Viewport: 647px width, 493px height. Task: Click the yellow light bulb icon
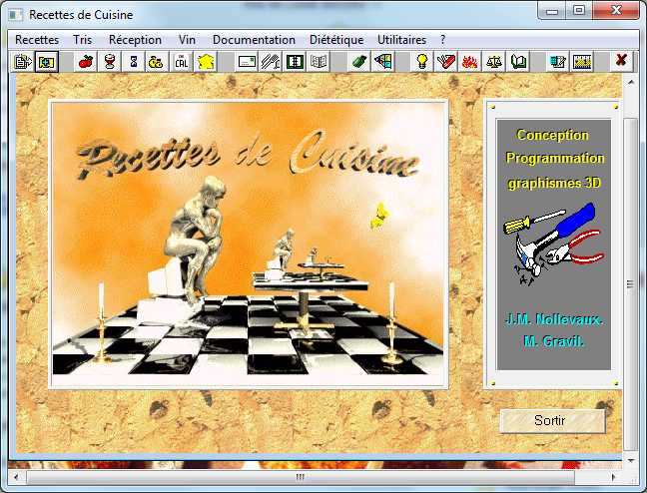pos(421,62)
